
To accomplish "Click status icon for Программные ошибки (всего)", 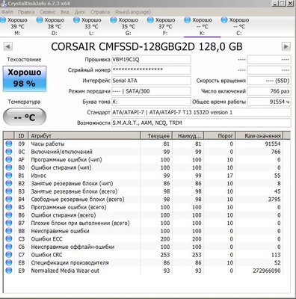I will coord(9,207).
